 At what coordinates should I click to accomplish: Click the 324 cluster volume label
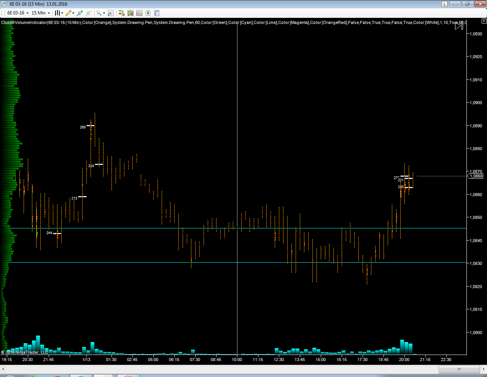(x=91, y=166)
